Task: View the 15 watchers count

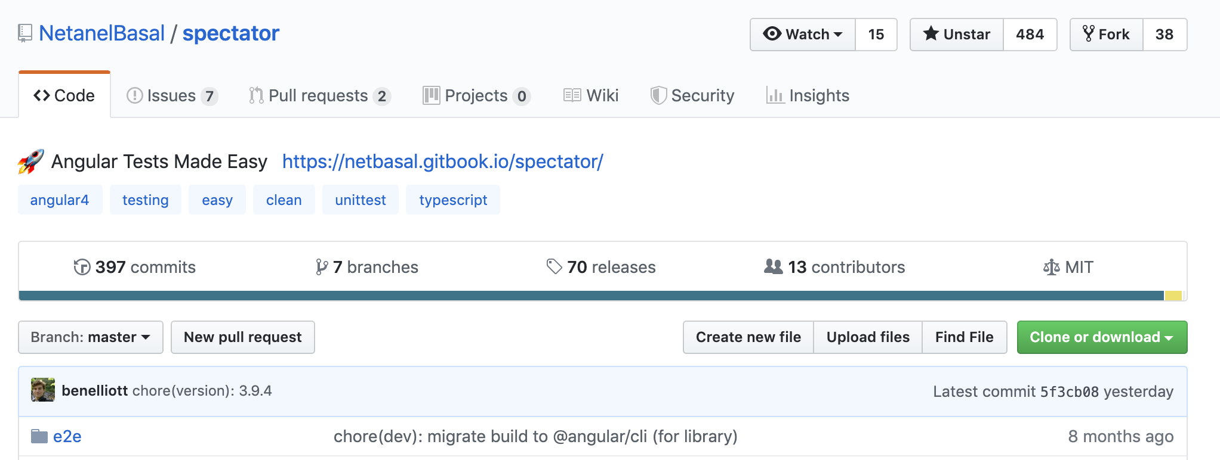Action: coord(876,35)
